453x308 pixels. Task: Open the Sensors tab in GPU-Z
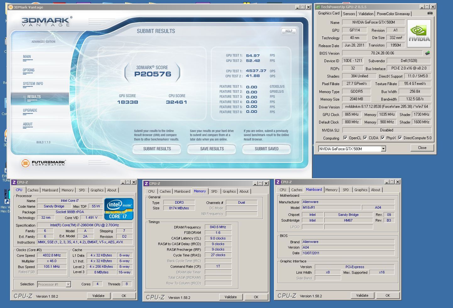(349, 14)
